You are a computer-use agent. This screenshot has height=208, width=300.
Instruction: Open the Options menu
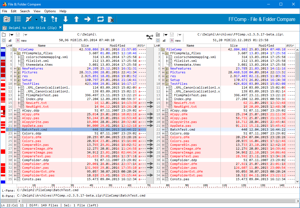click(x=50, y=11)
